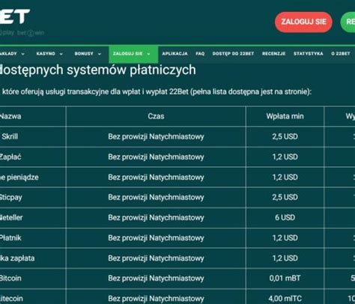The height and width of the screenshot is (304, 355).
Task: Select the Neteller row name
Action: (x=11, y=218)
